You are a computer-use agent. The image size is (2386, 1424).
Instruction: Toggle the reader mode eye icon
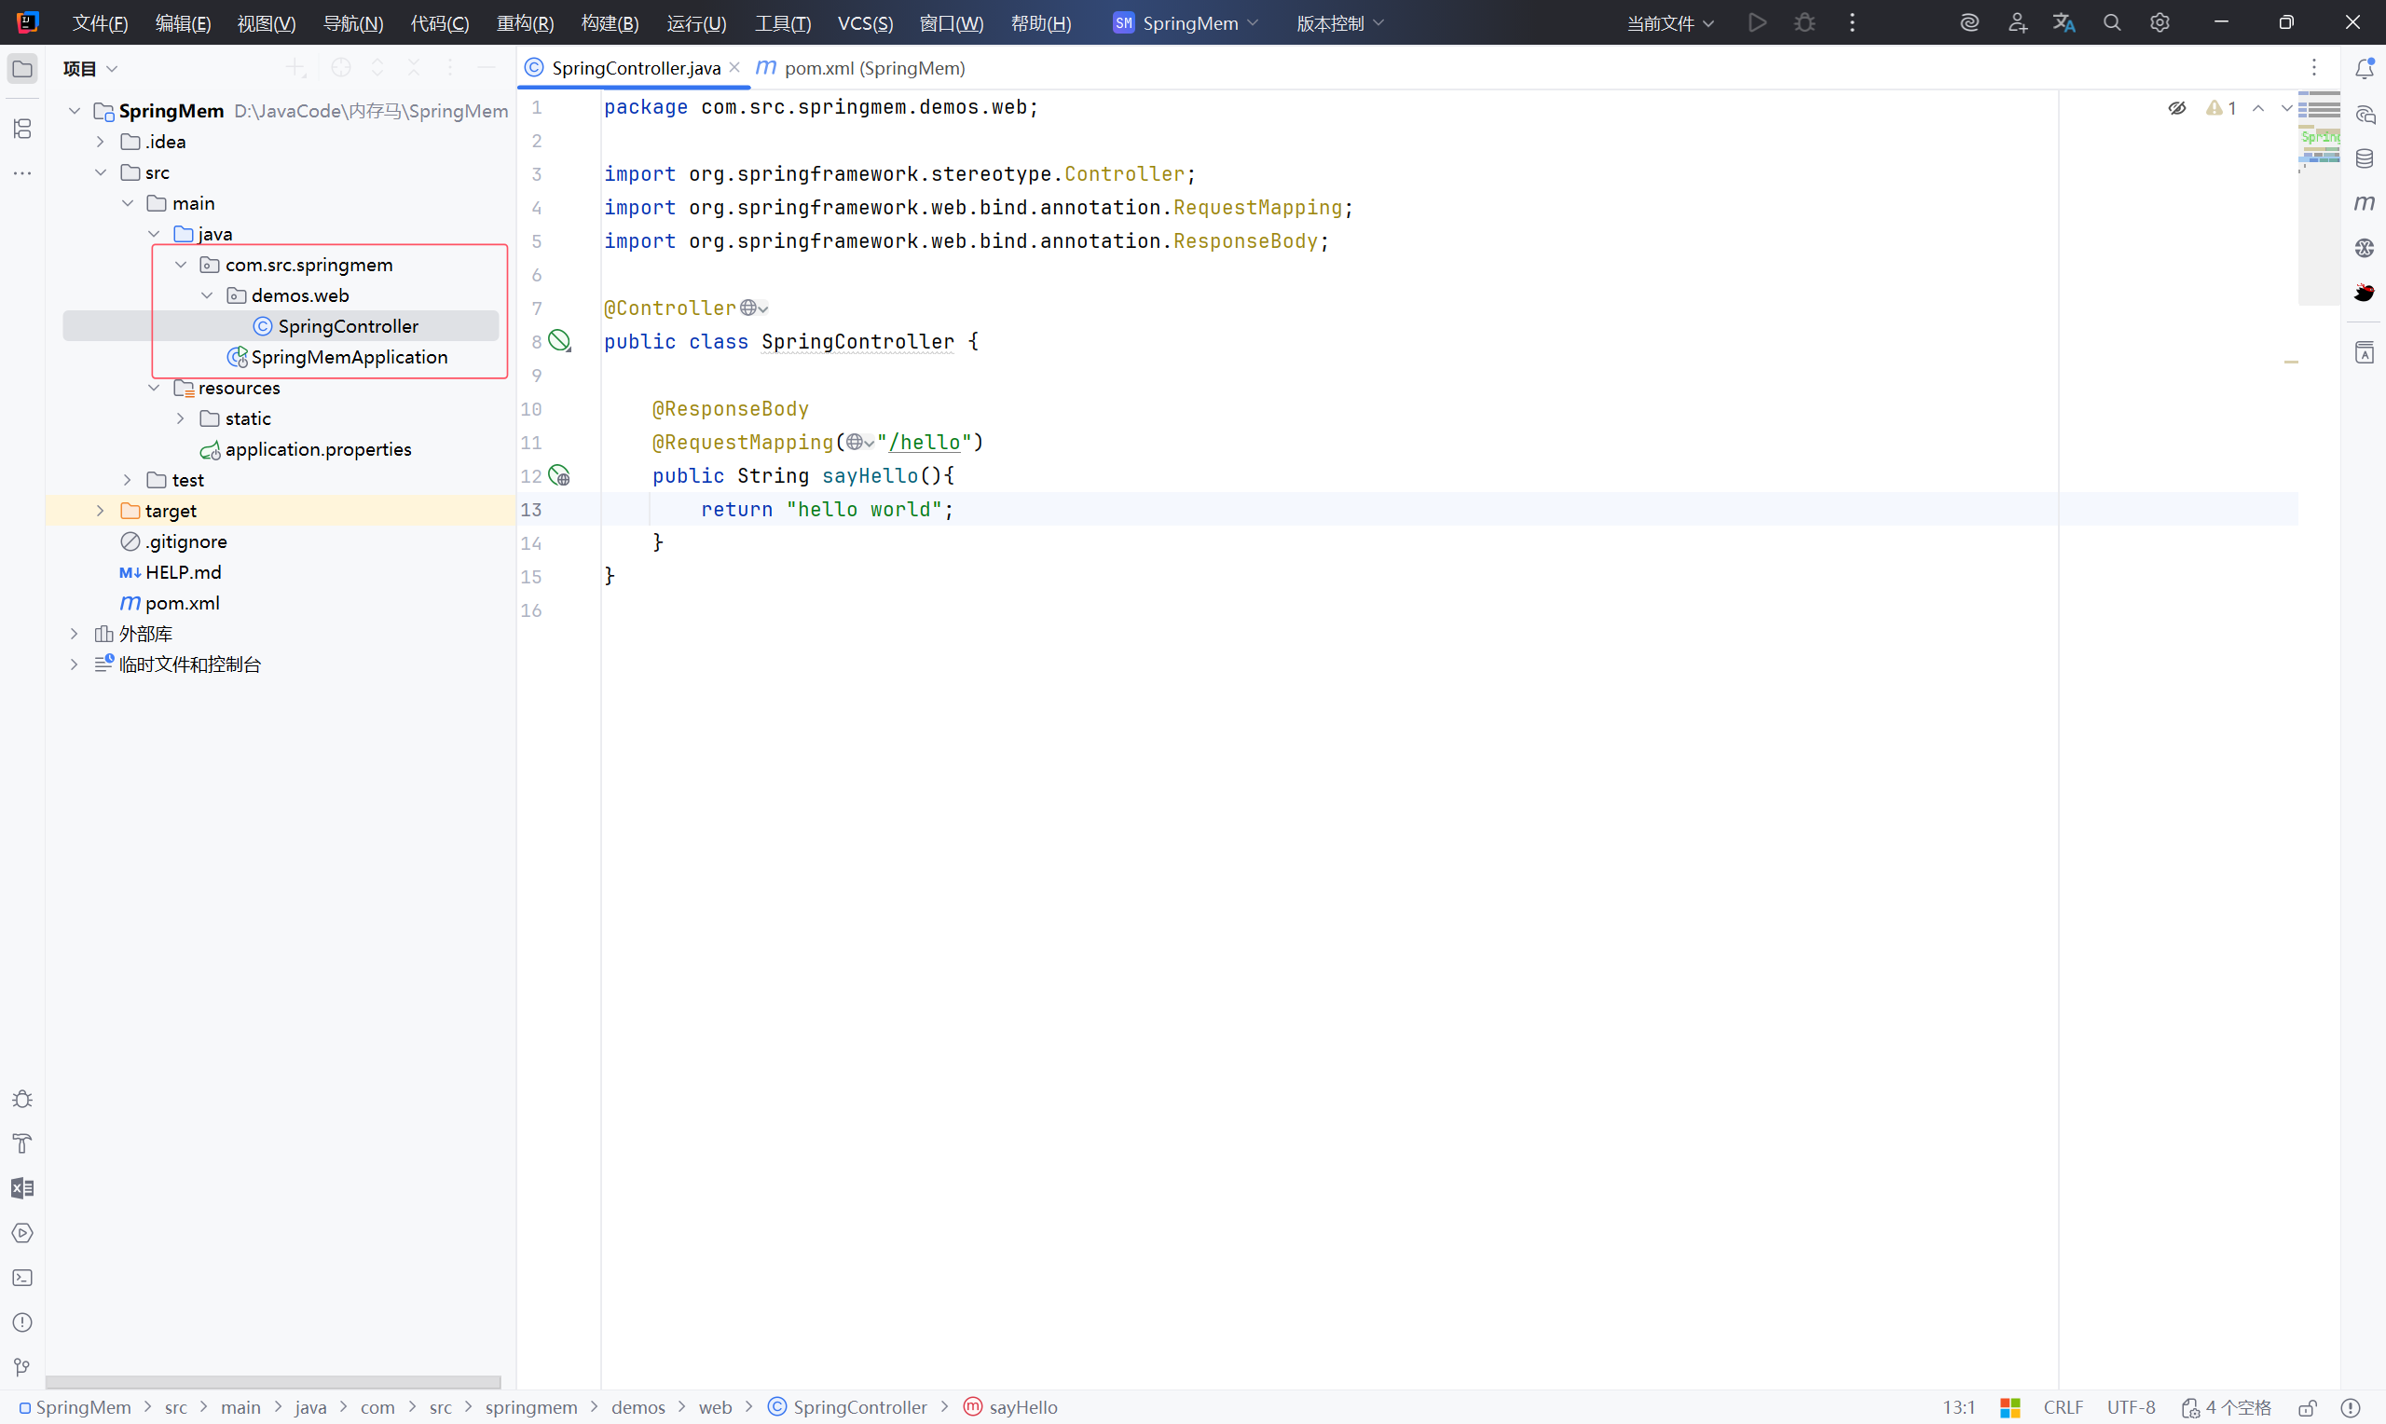(2177, 108)
